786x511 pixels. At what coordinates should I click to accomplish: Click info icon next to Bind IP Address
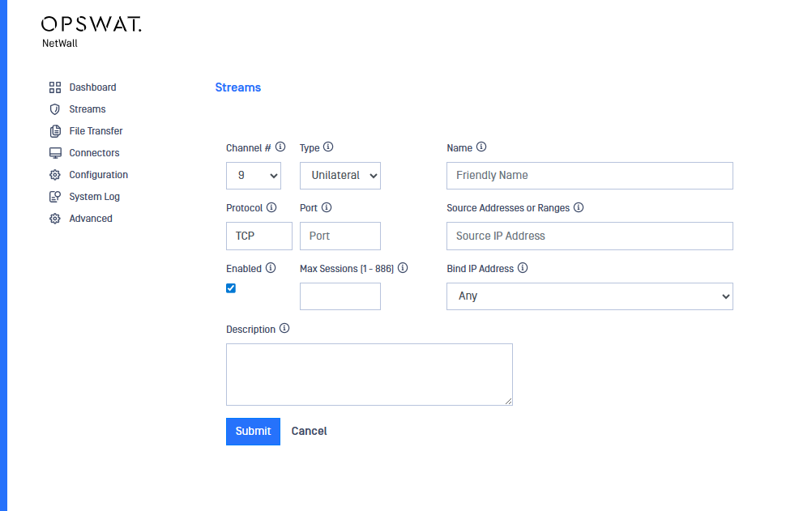coord(523,268)
